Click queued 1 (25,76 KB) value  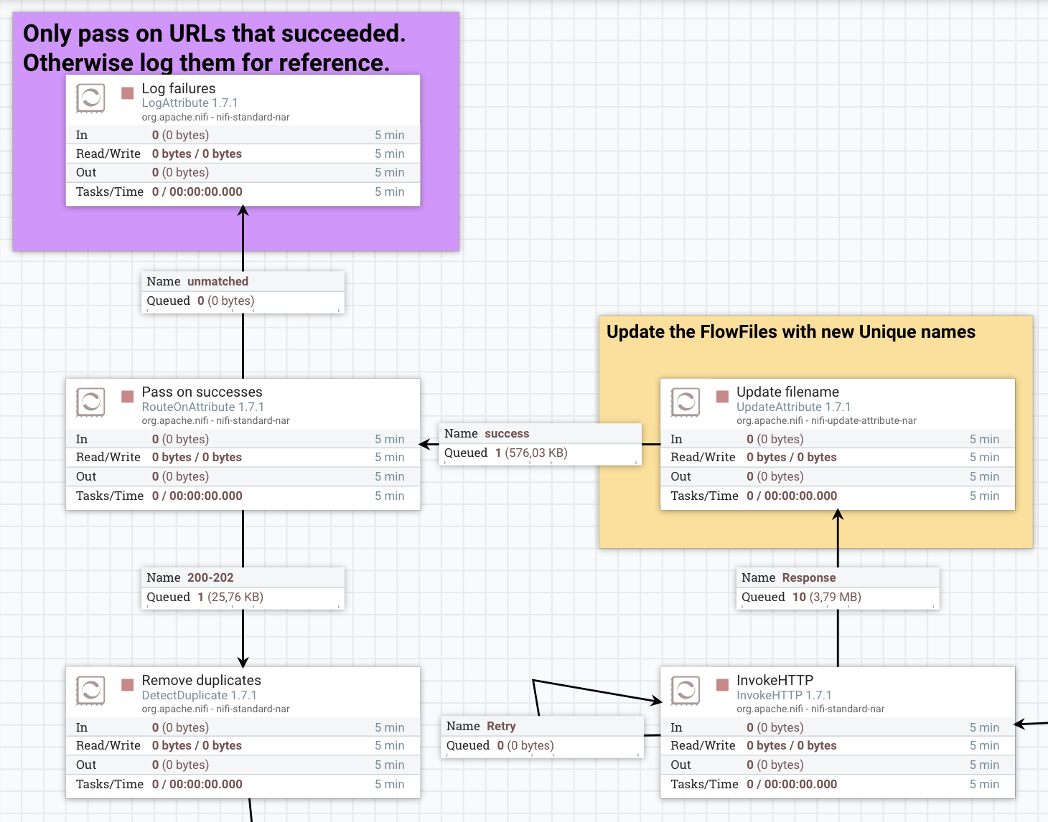tap(230, 597)
